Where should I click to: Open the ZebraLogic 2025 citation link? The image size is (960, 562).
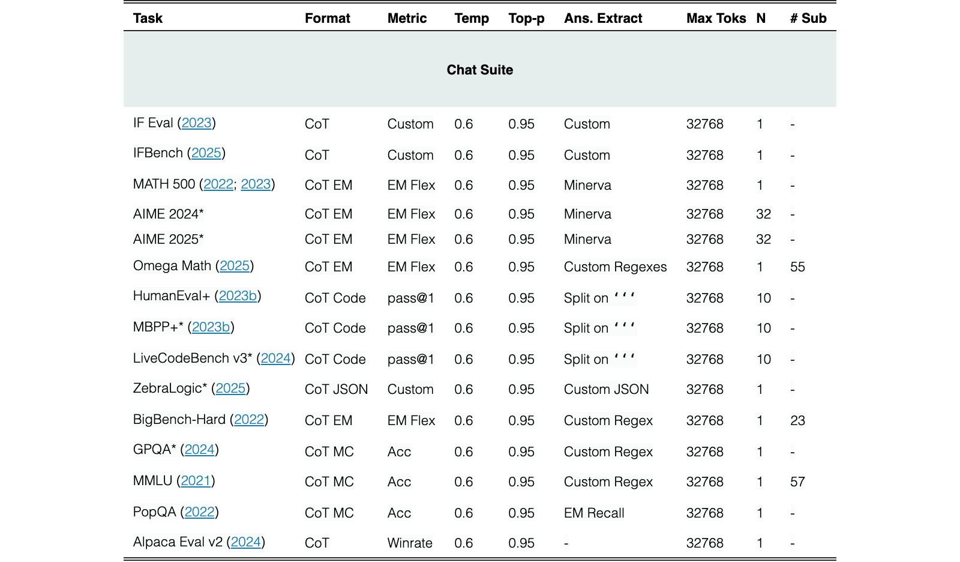pos(231,388)
